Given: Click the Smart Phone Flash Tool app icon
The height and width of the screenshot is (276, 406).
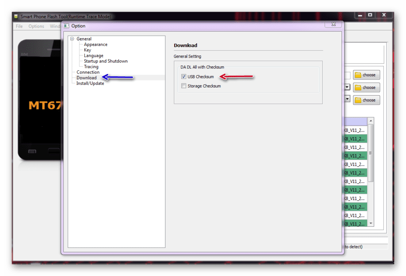Looking at the screenshot, I should [16, 17].
